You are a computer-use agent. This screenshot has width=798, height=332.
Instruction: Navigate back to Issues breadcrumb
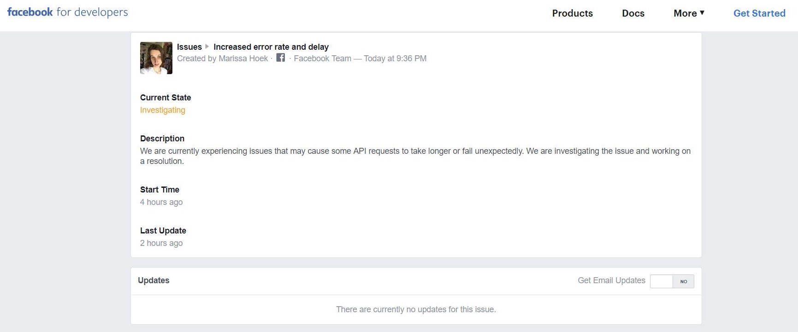[x=189, y=47]
